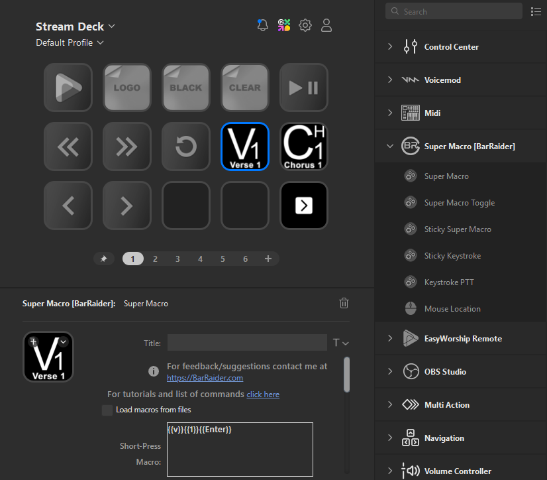The width and height of the screenshot is (547, 480).
Task: Select the LOGO key on the deck
Action: [x=127, y=88]
